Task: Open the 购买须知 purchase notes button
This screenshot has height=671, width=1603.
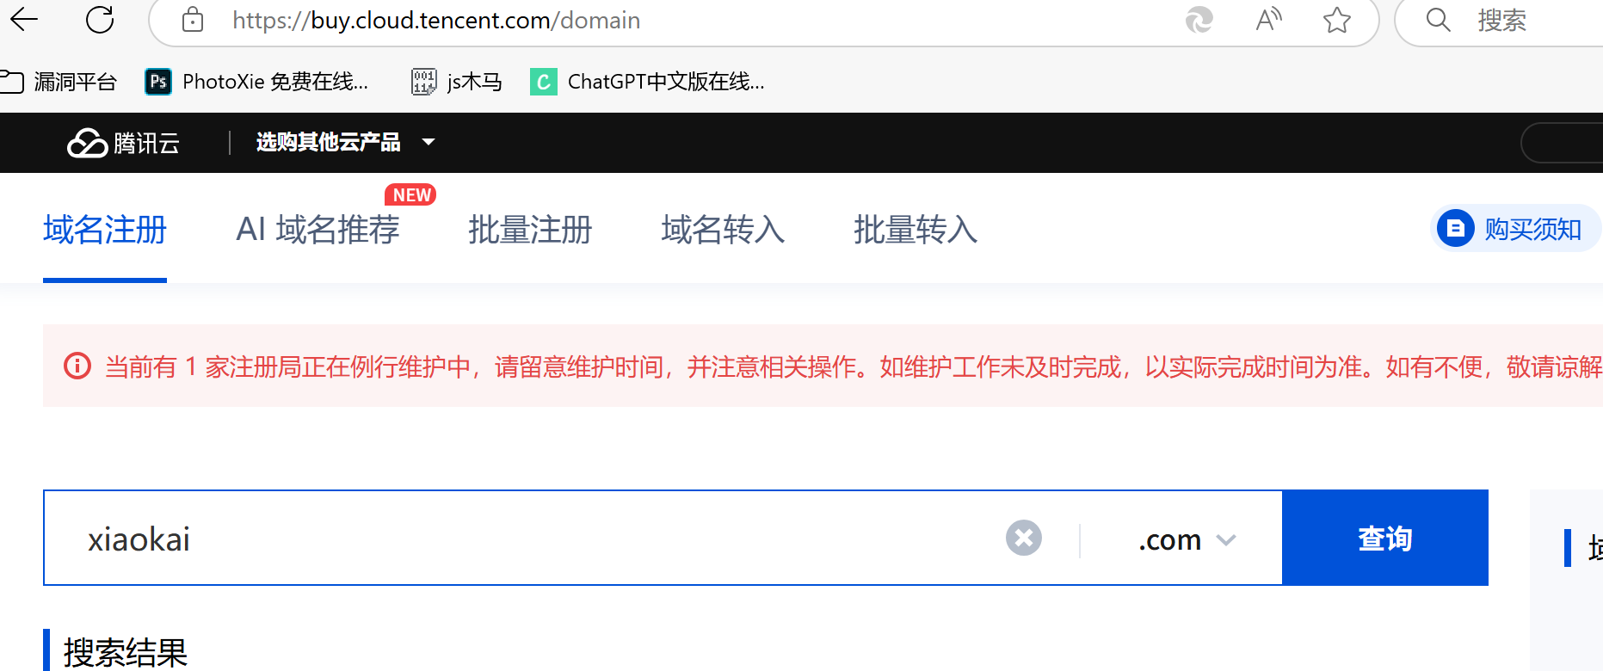Action: [1514, 229]
